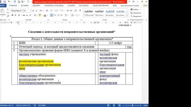Decrease font size
191x107 pixels.
[36, 11]
